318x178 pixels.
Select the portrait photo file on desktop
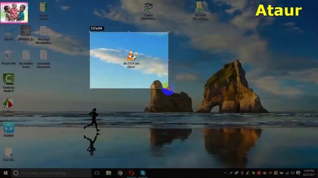pyautogui.click(x=26, y=33)
